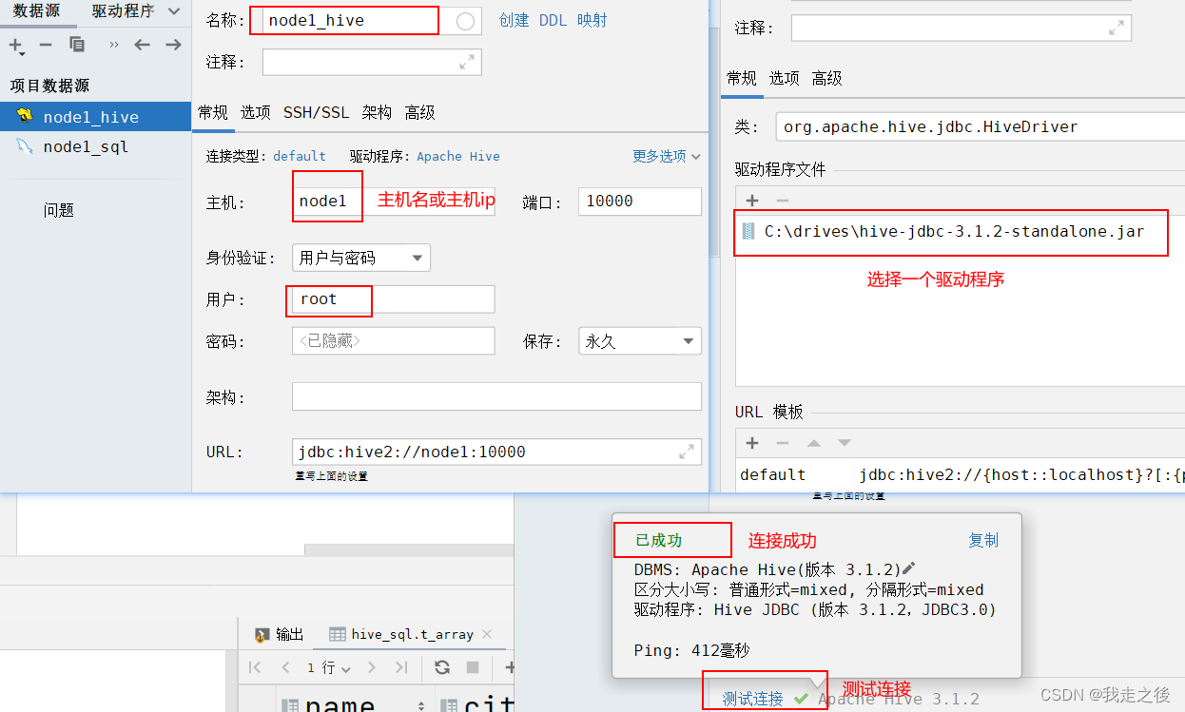Open the 输出 output tab
This screenshot has width=1185, height=712.
280,634
